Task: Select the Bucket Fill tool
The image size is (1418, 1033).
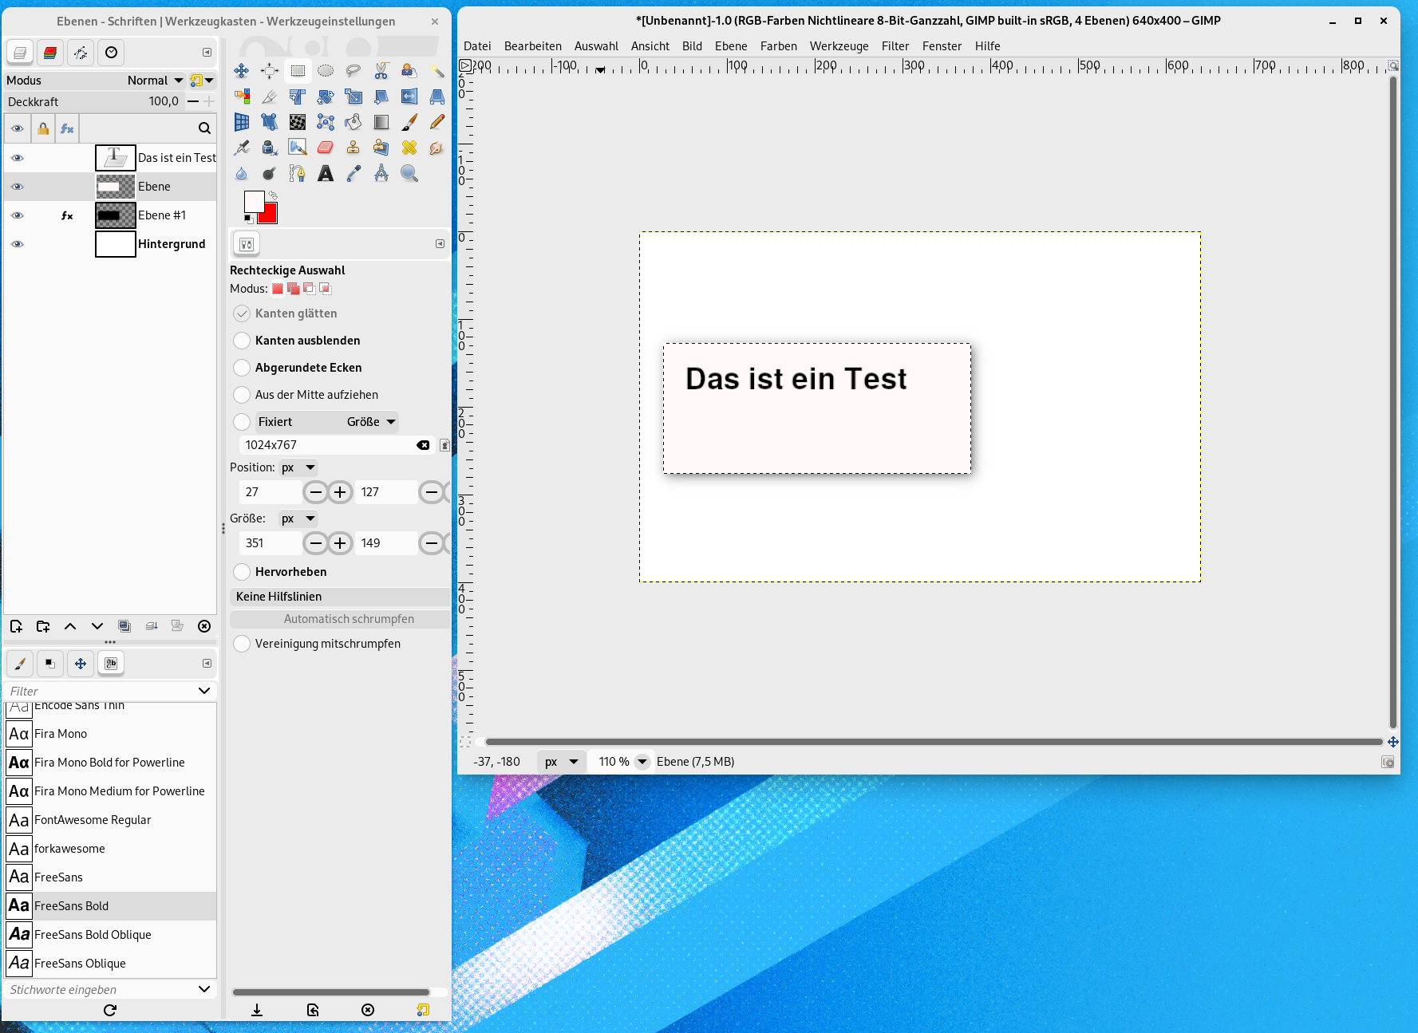Action: 354,122
